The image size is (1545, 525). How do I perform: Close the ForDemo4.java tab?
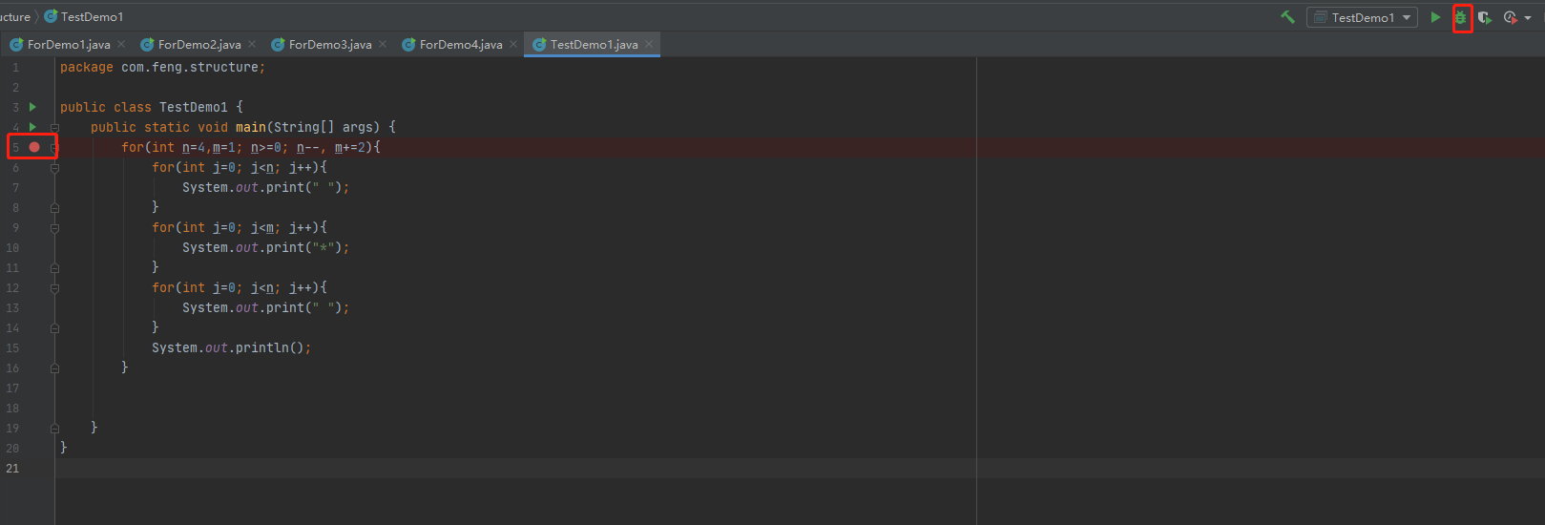(513, 44)
